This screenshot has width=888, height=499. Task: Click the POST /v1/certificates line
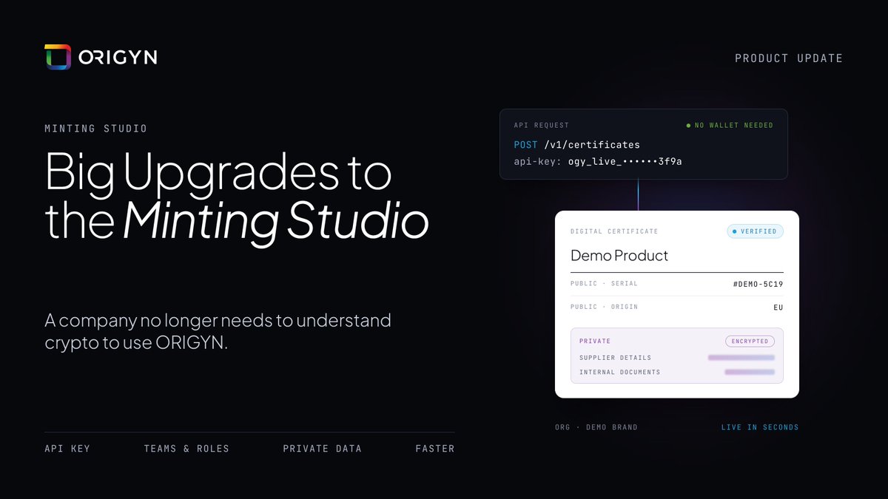(x=577, y=145)
